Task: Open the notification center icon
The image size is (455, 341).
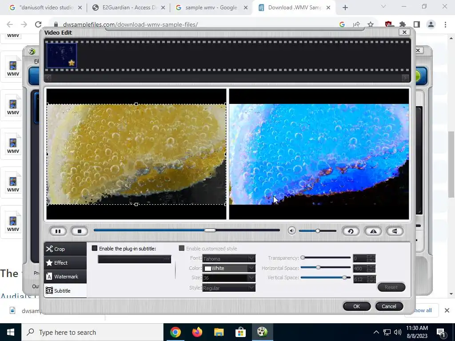Action: tap(441, 332)
